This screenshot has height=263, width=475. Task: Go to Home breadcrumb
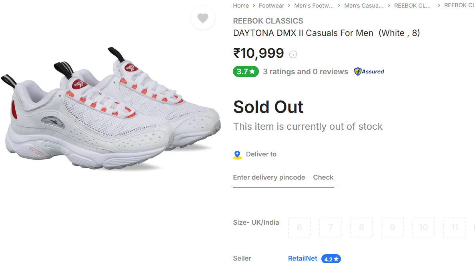click(241, 6)
